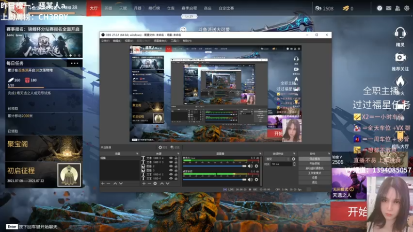Open the 仓库 game tab
Image resolution: width=413 pixels, height=232 pixels.
(x=171, y=8)
